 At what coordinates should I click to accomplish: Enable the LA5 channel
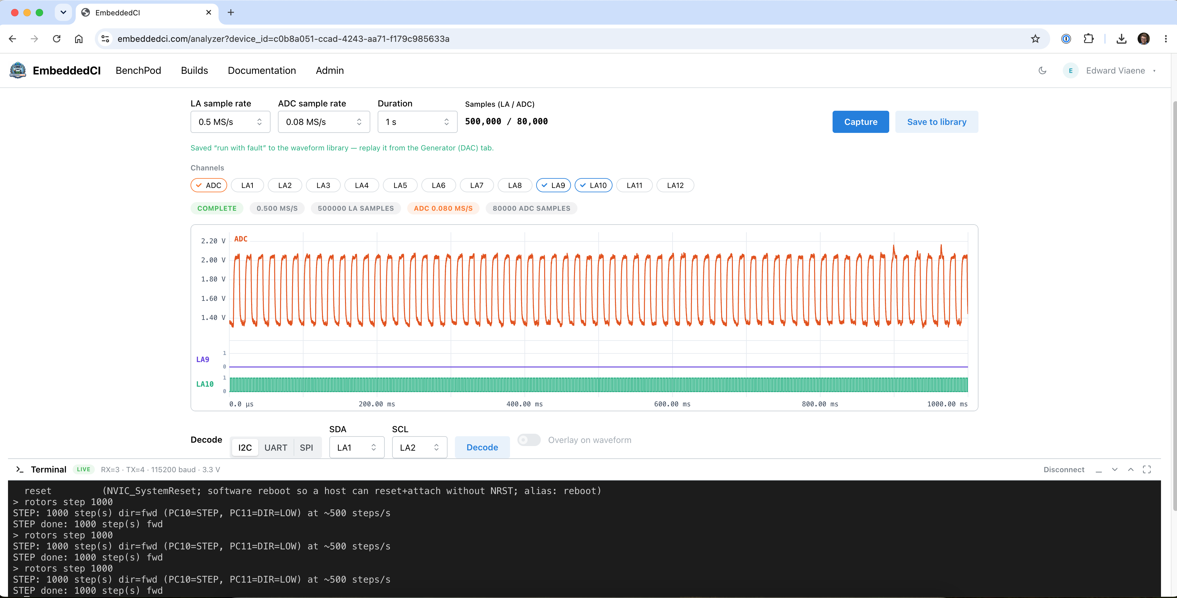click(x=400, y=185)
